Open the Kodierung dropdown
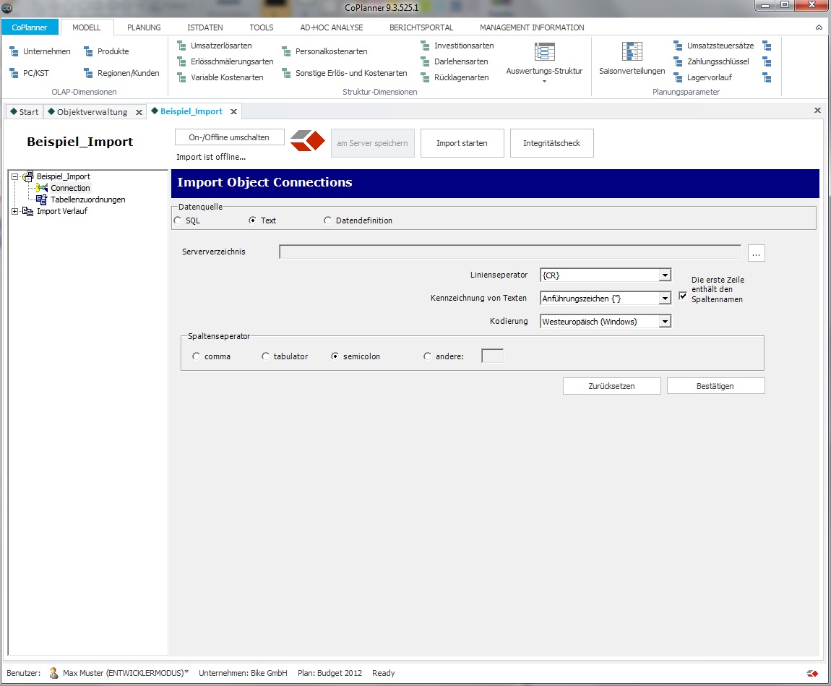 pyautogui.click(x=665, y=321)
